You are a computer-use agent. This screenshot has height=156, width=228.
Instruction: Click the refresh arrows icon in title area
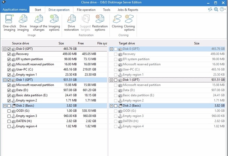click(210, 9)
